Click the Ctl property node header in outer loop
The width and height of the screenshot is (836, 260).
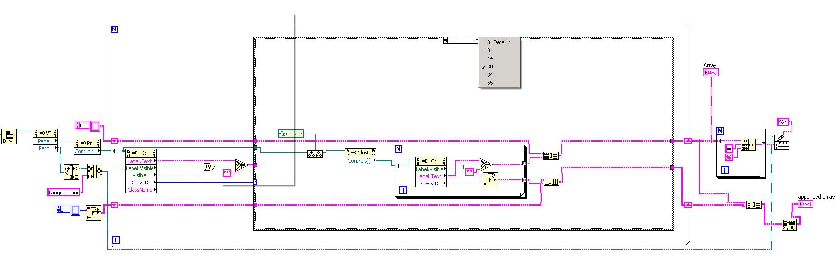tap(141, 153)
